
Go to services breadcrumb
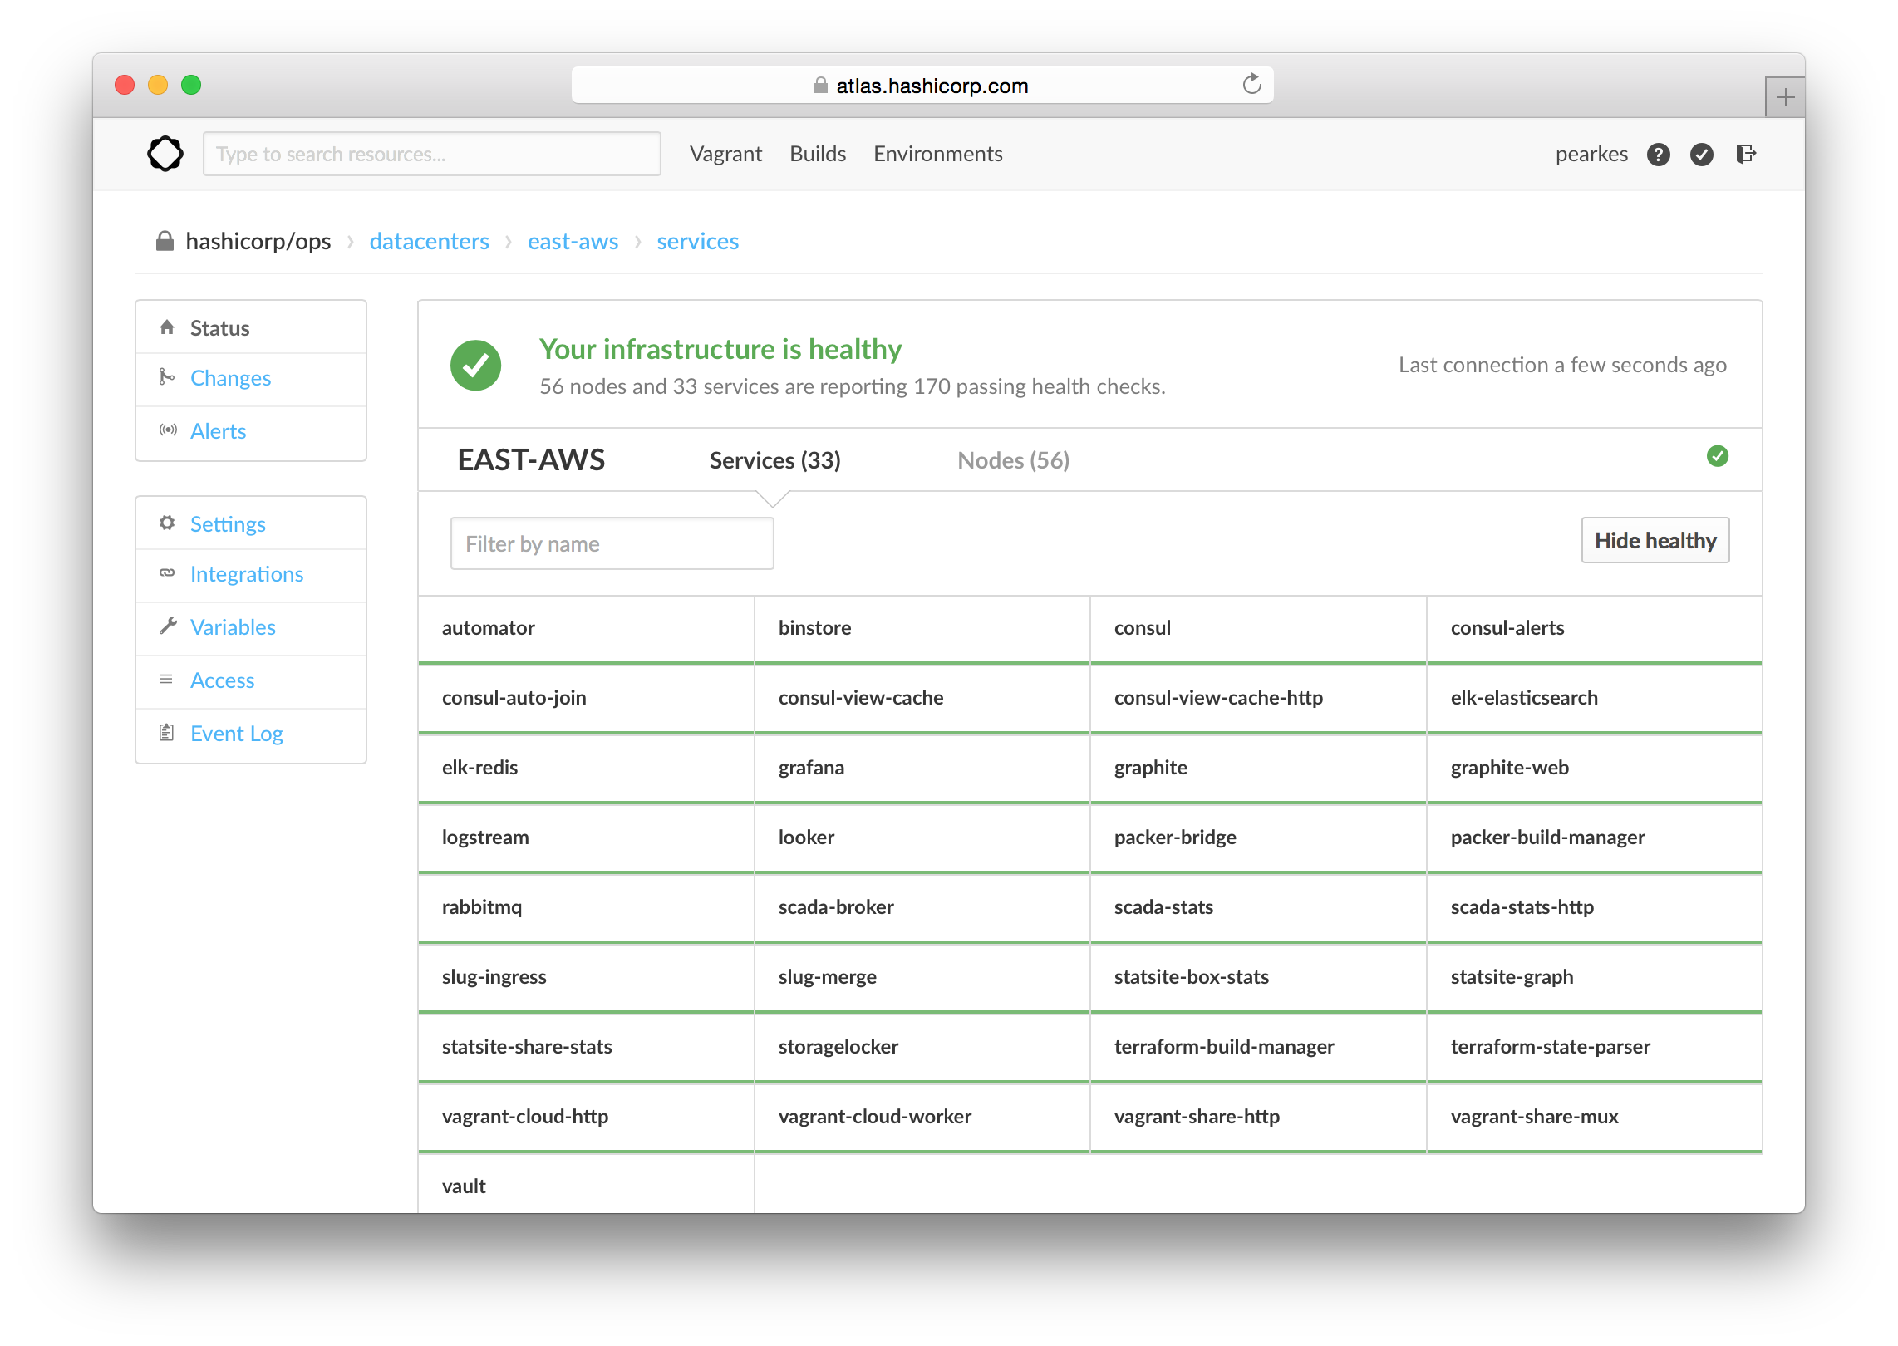click(x=697, y=241)
